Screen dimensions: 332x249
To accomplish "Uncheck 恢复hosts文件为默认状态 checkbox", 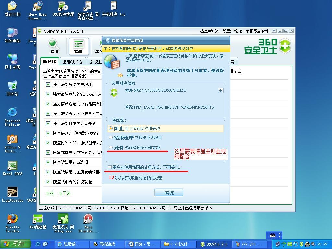I will (x=48, y=133).
